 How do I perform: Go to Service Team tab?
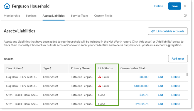click(x=79, y=16)
